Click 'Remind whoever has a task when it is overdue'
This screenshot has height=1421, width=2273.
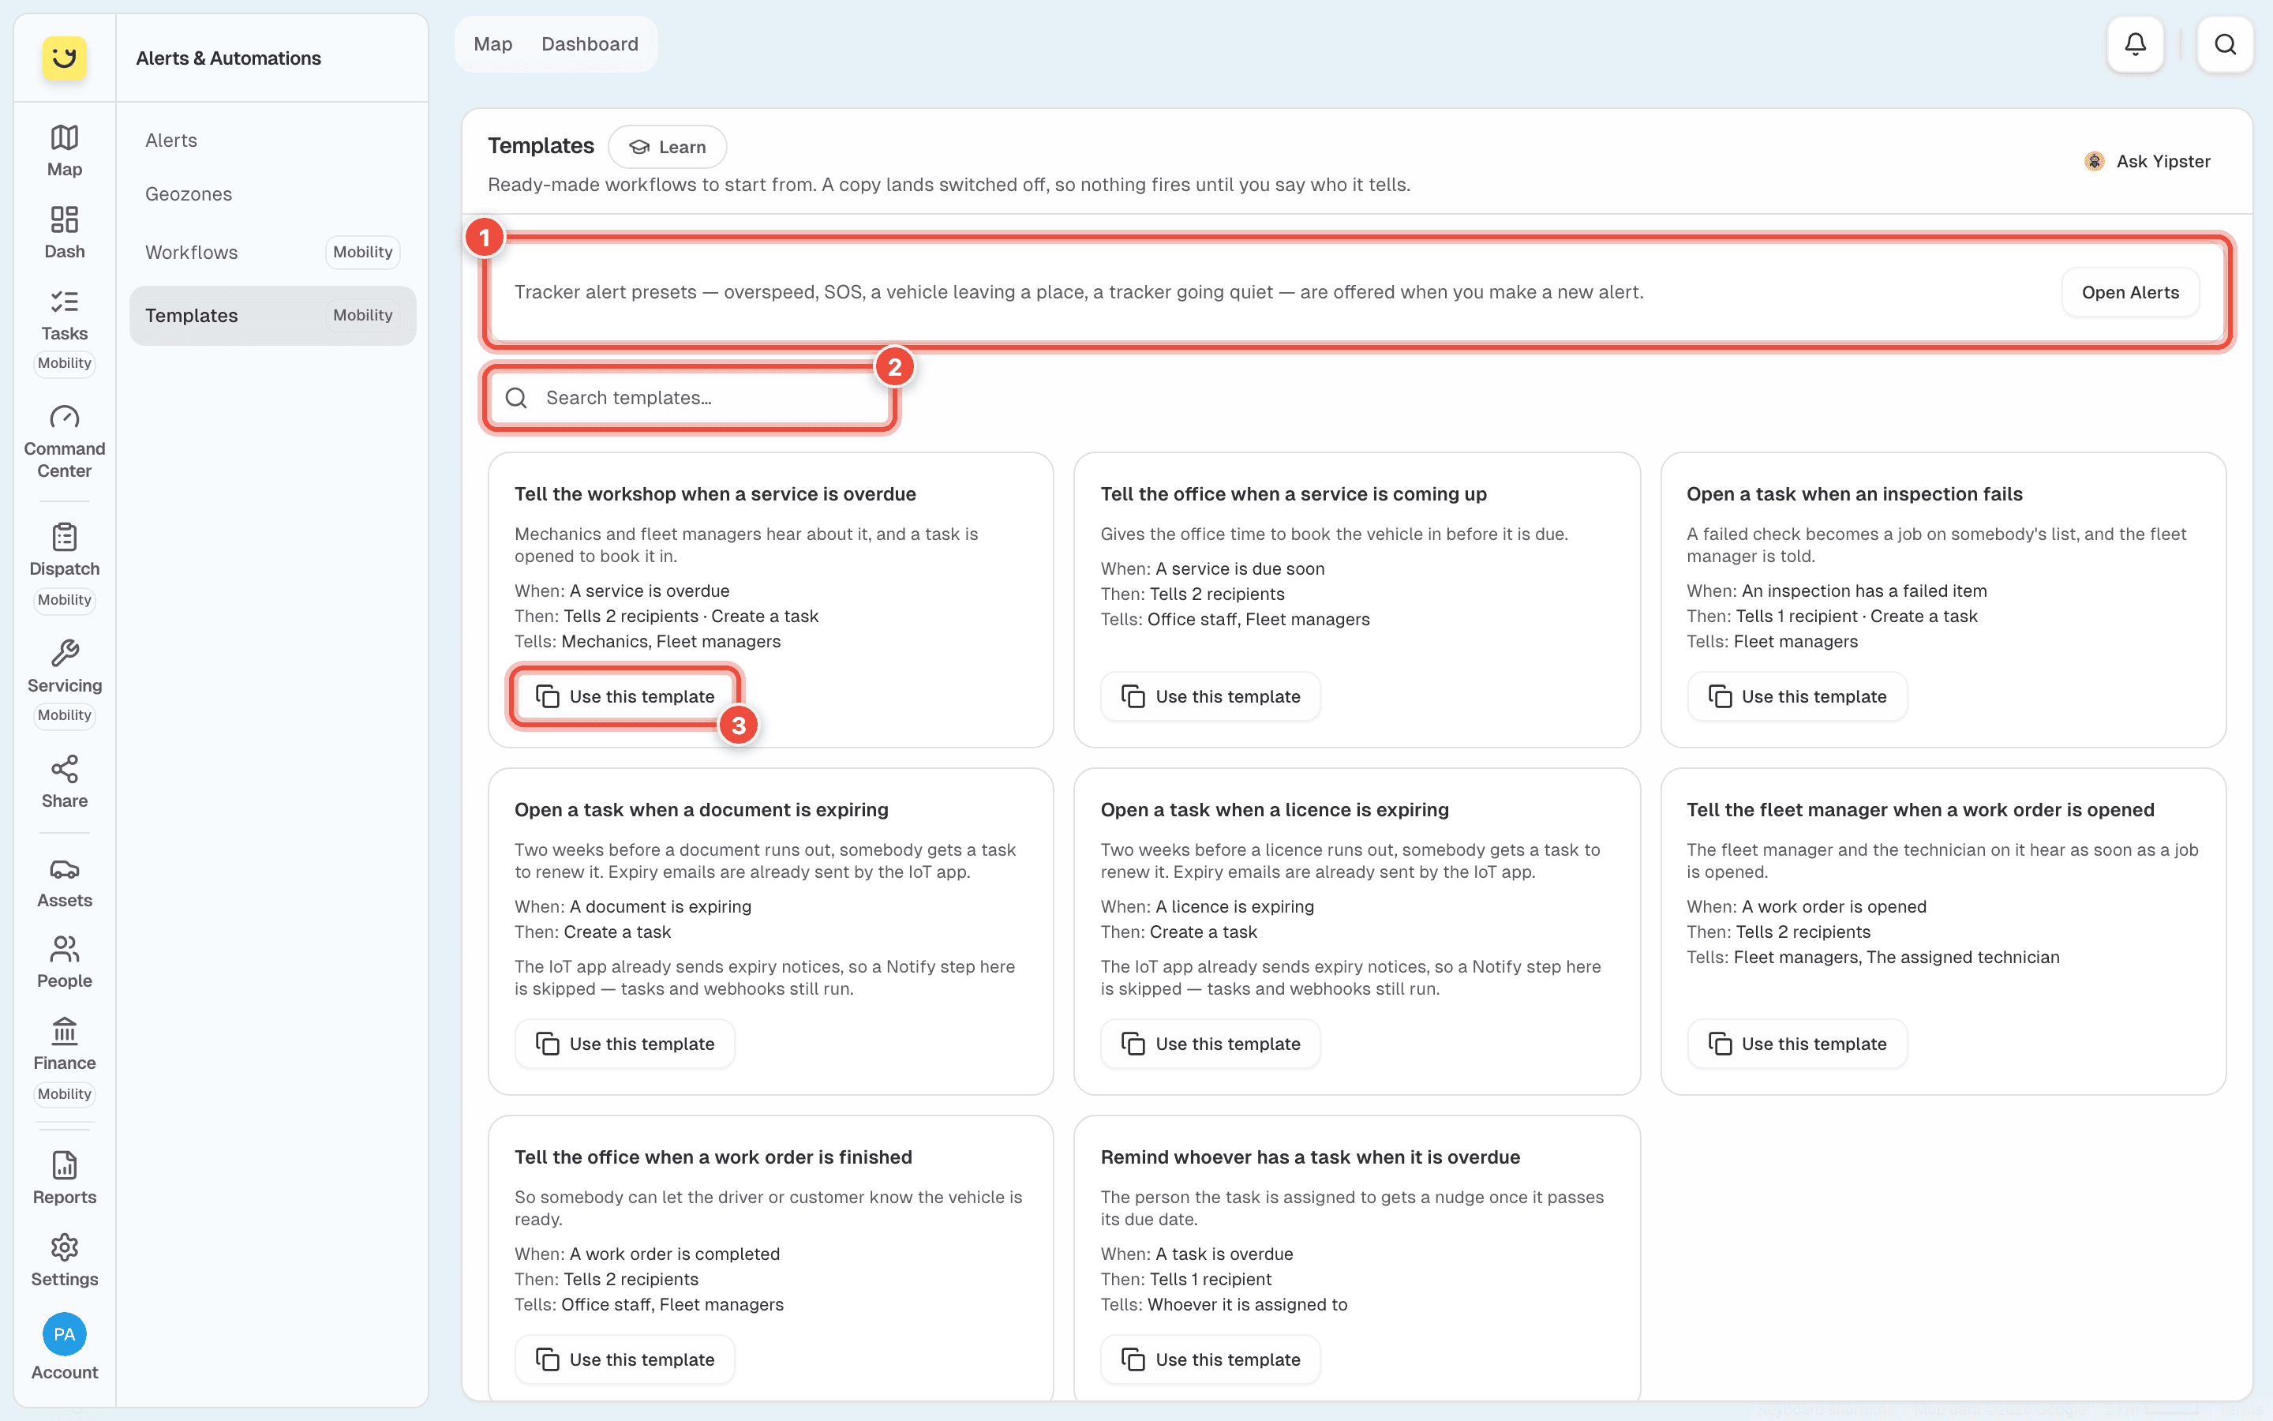pos(1309,1157)
